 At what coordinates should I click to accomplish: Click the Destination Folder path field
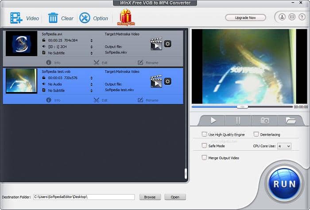[84, 197]
